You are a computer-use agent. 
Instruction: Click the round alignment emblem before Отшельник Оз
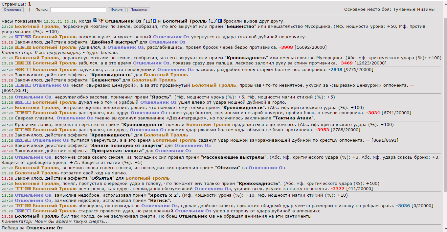coord(95,20)
